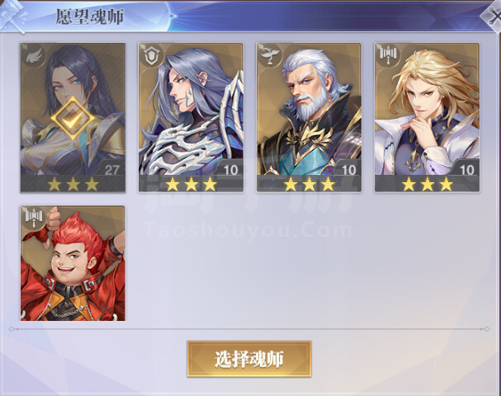Select the bearded white-haired elder portrait

coord(309,117)
